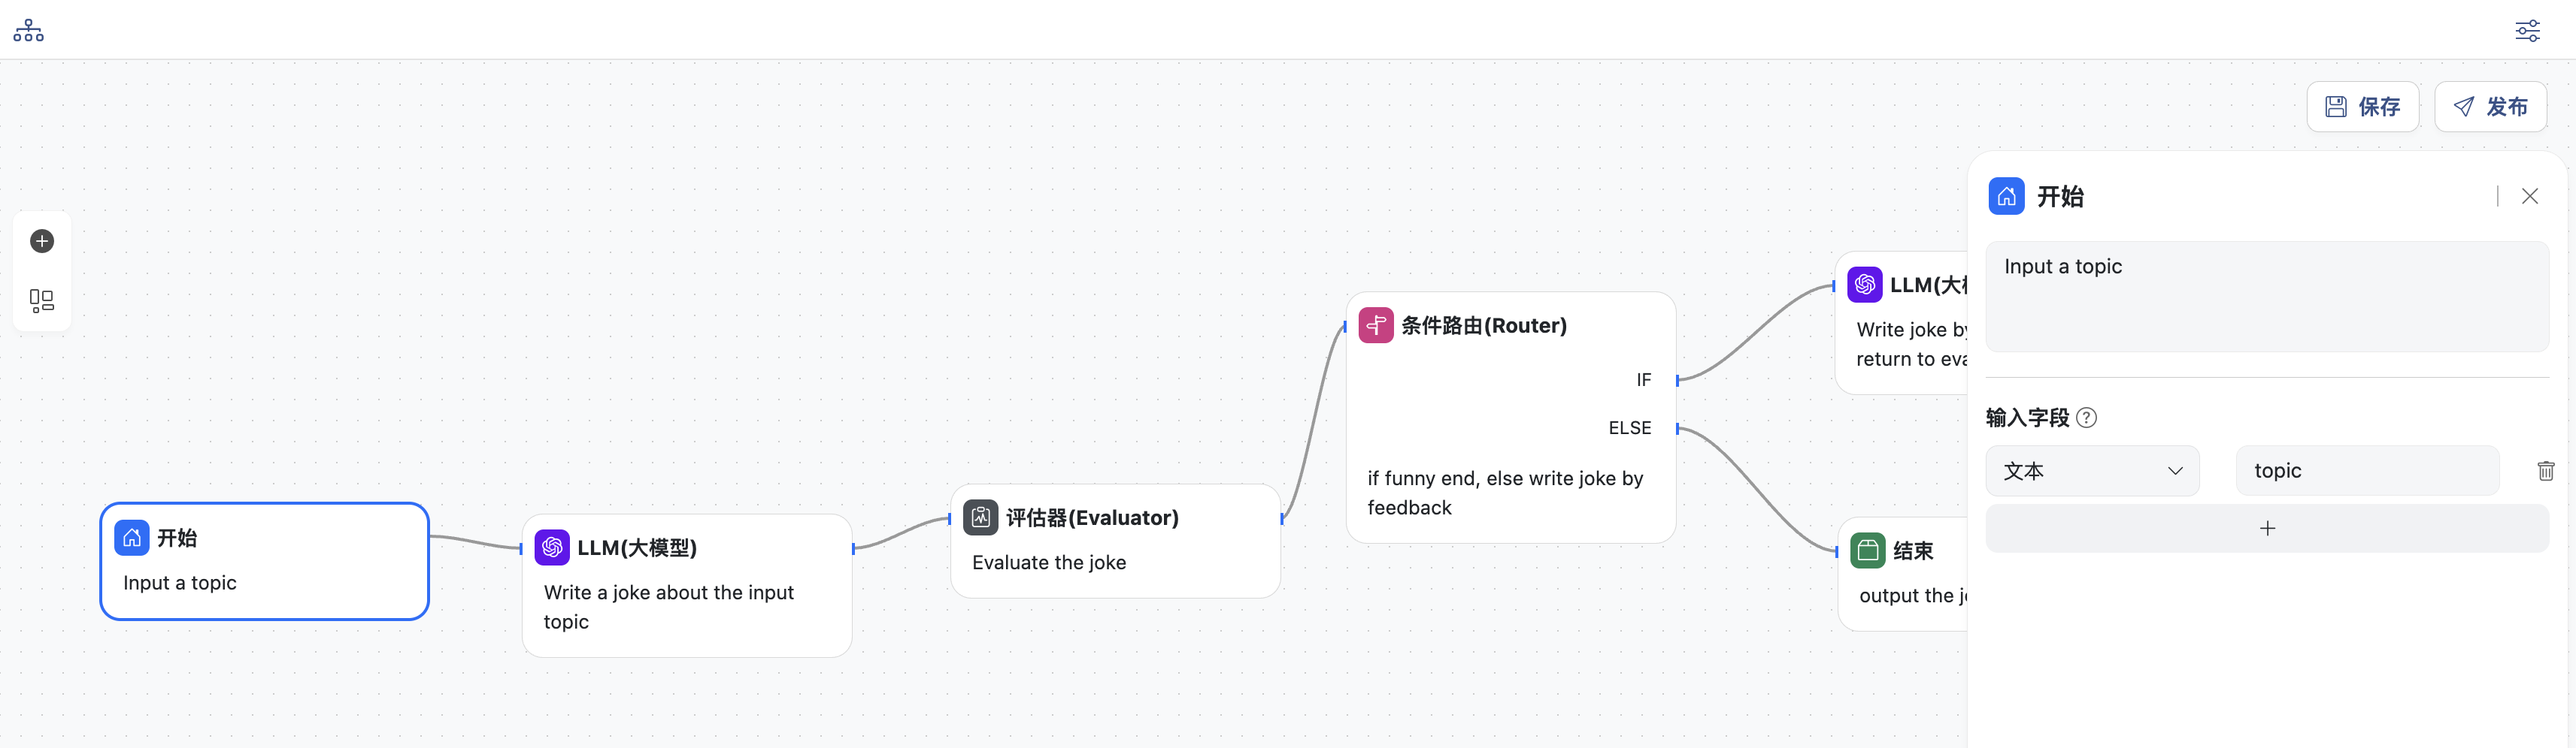Click the help icon next to 输入字段
This screenshot has height=748, width=2576.
coord(2086,418)
